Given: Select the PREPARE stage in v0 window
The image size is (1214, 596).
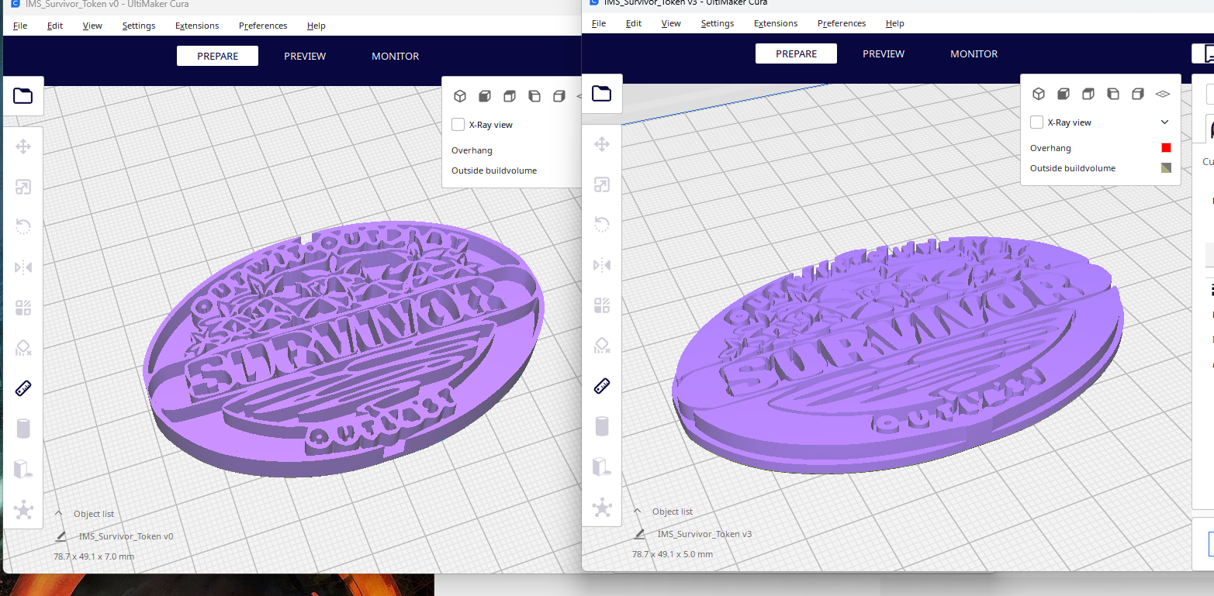Looking at the screenshot, I should (217, 56).
